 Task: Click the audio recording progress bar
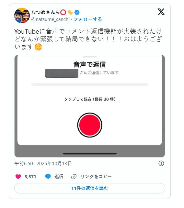pos(90,85)
